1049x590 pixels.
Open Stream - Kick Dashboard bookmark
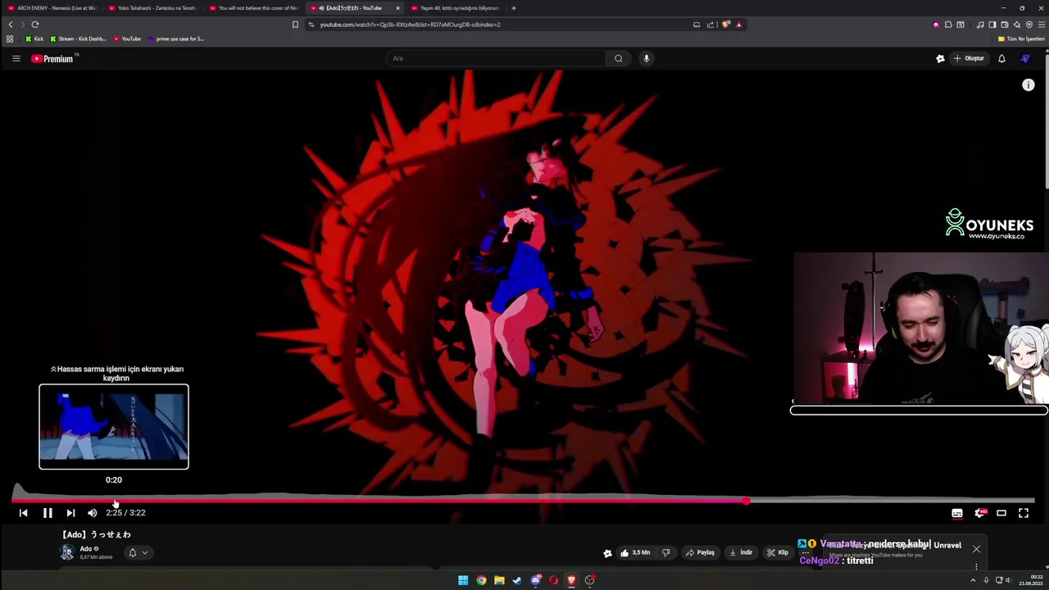point(78,39)
